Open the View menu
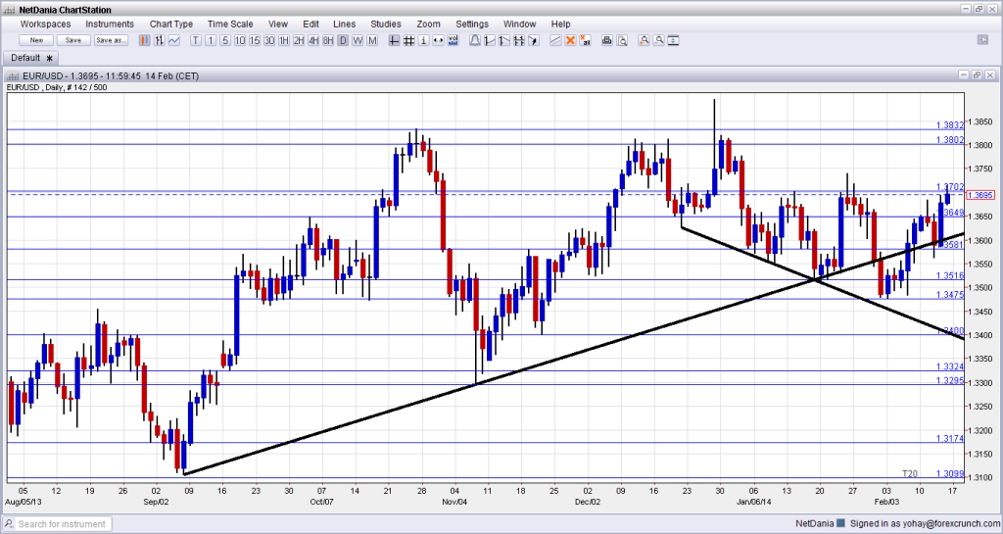Image resolution: width=1003 pixels, height=534 pixels. click(277, 24)
